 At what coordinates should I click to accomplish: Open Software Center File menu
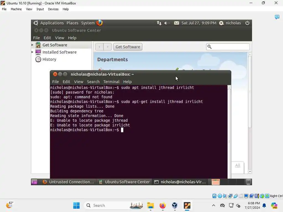[36, 38]
